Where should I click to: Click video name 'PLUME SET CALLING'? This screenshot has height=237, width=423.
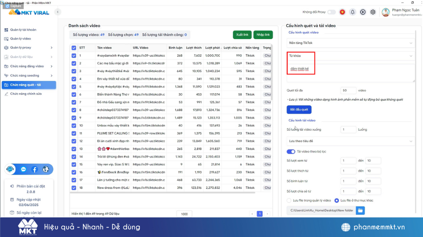click(113, 133)
